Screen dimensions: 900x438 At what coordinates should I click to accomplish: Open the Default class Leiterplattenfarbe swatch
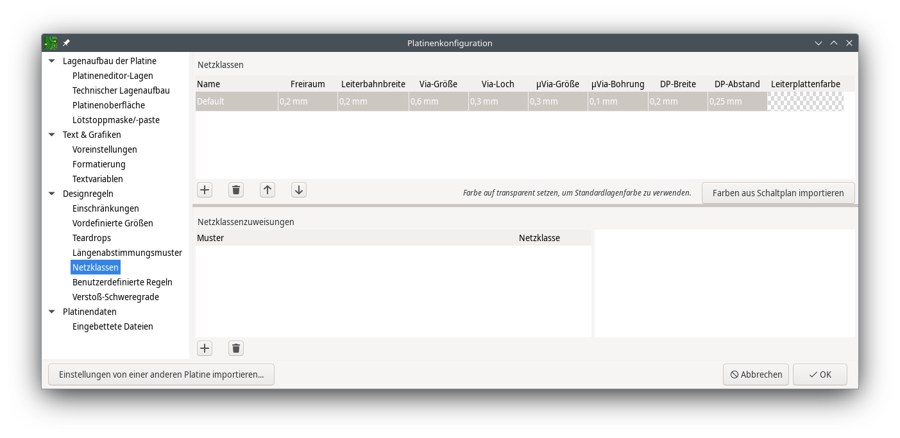(x=805, y=101)
